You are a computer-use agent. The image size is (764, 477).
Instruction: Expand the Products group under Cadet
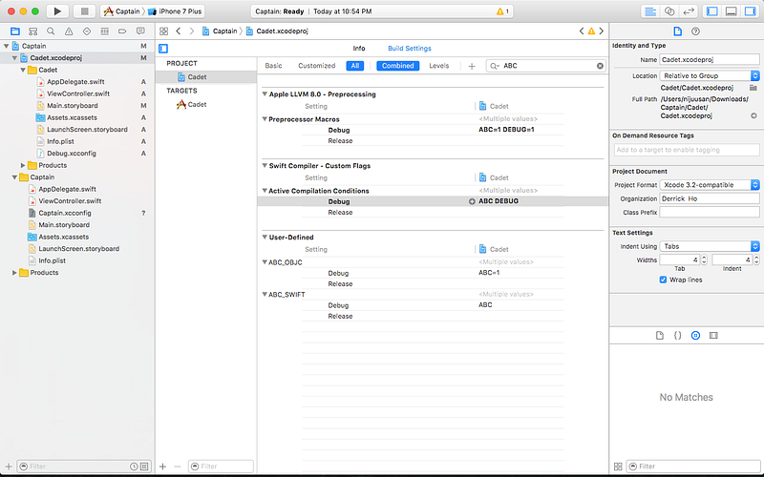click(23, 165)
